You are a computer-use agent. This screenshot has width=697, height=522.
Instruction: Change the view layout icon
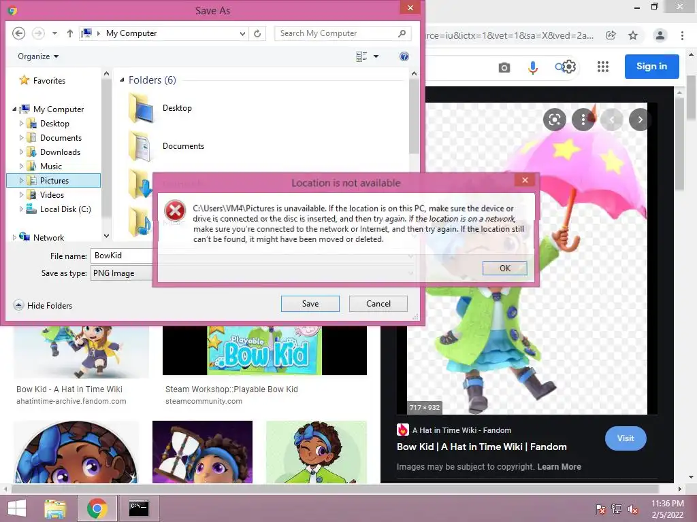click(x=361, y=56)
